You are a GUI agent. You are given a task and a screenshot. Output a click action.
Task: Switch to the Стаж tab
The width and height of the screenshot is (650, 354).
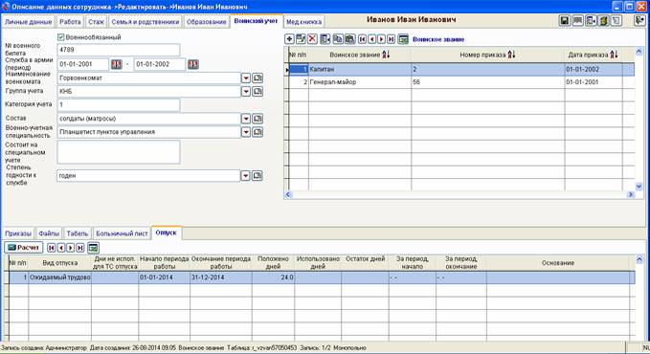tap(96, 22)
